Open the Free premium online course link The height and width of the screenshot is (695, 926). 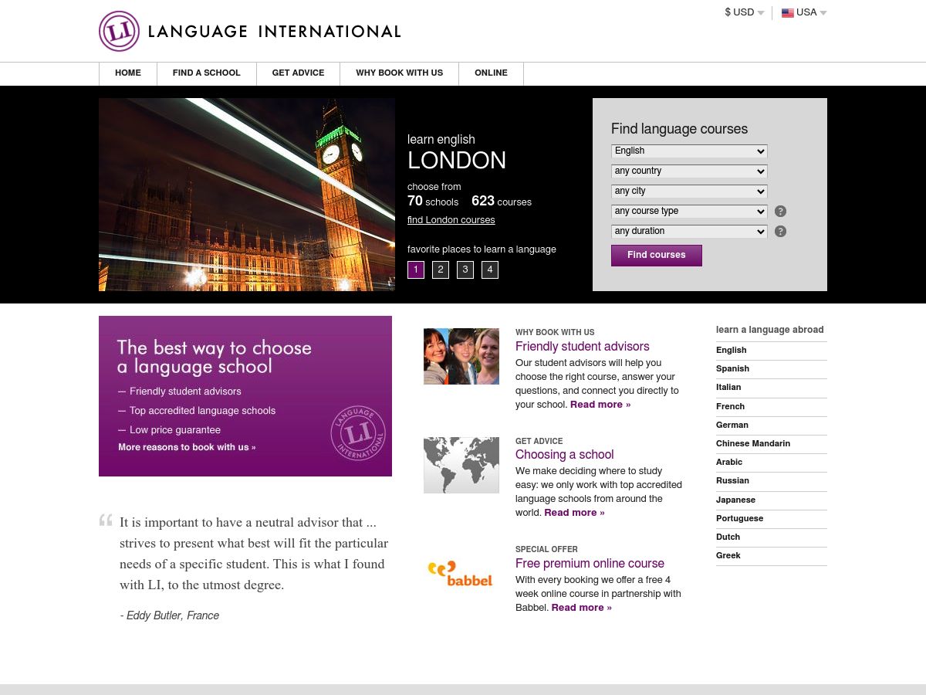point(590,564)
